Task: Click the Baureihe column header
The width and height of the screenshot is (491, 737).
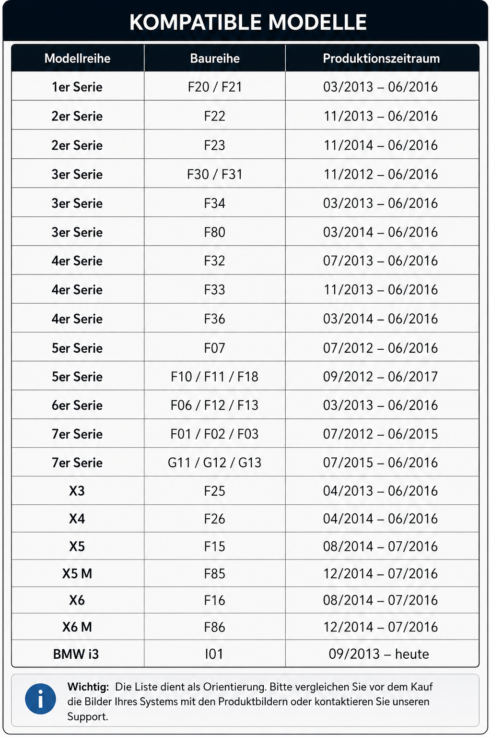Action: [x=215, y=59]
